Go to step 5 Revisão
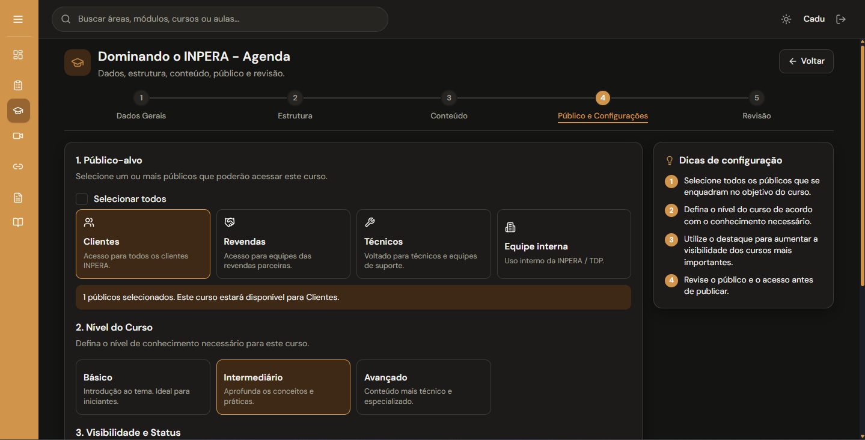Screen dimensions: 865x440 pyautogui.click(x=757, y=105)
